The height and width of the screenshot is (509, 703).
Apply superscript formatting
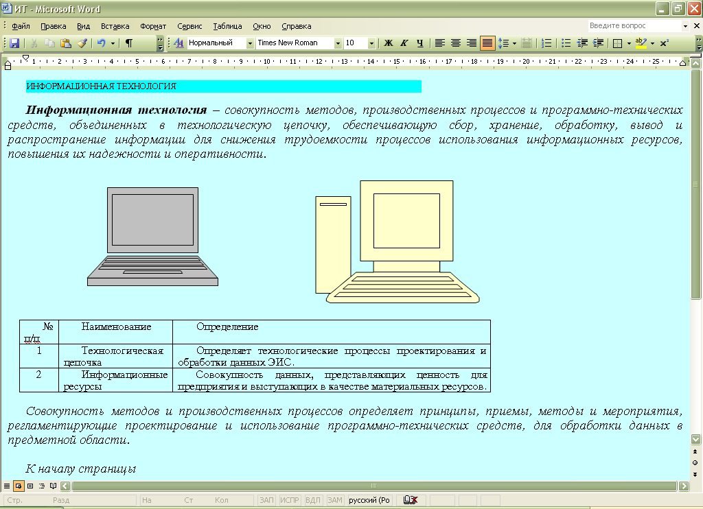point(664,43)
